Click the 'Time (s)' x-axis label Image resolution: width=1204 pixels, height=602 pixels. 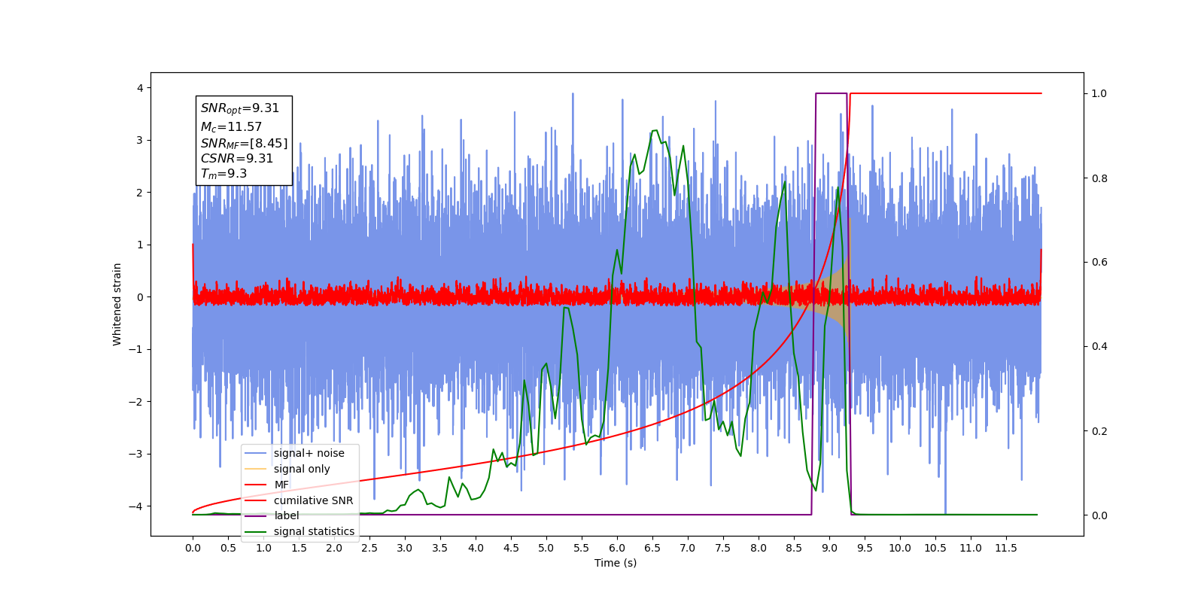[x=616, y=563]
